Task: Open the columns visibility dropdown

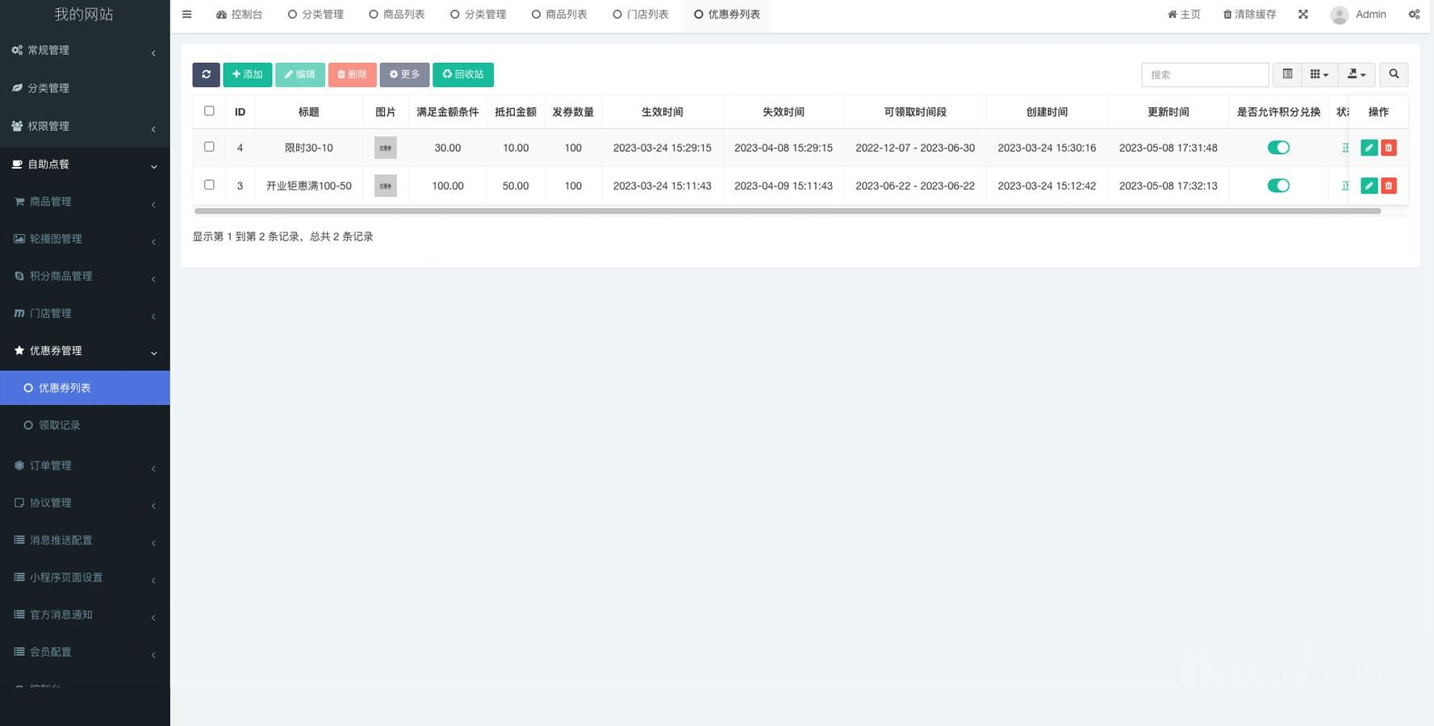Action: tap(1319, 74)
